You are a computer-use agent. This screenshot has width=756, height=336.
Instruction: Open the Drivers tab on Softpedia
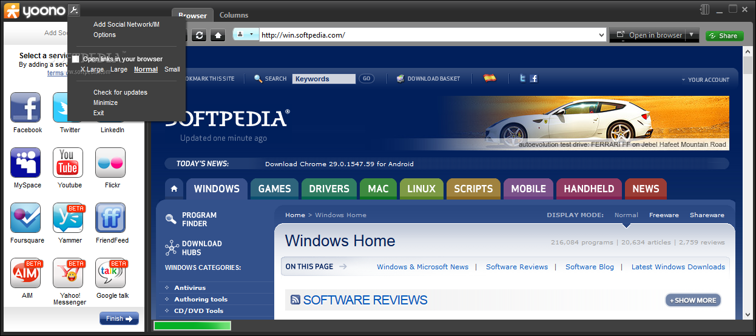pos(329,189)
